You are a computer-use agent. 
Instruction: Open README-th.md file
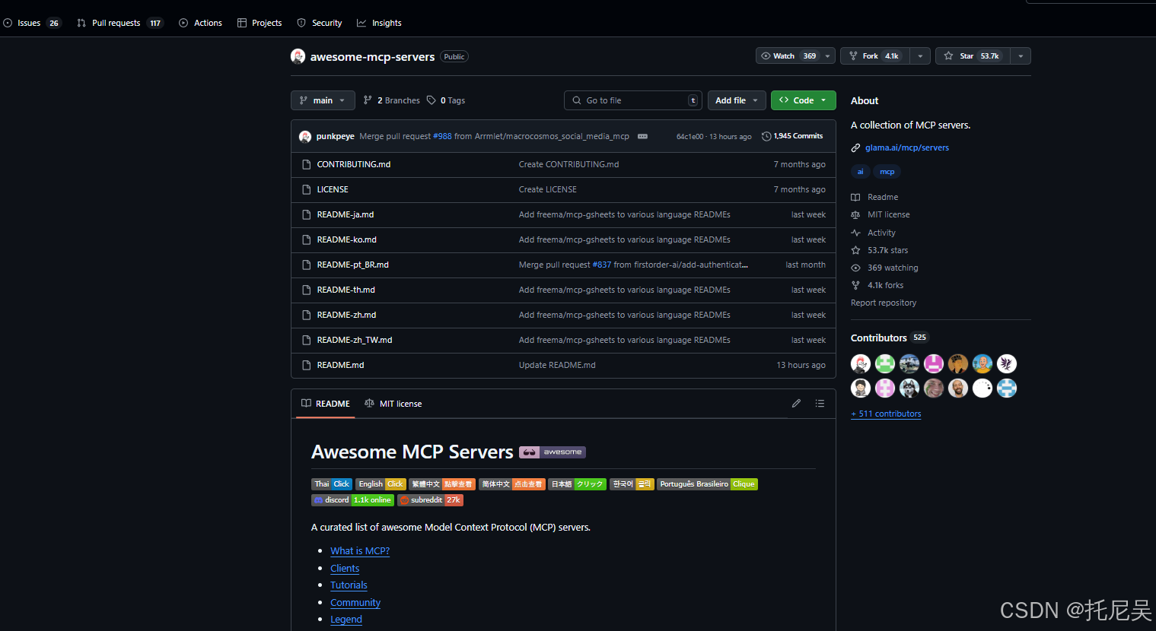click(x=346, y=290)
